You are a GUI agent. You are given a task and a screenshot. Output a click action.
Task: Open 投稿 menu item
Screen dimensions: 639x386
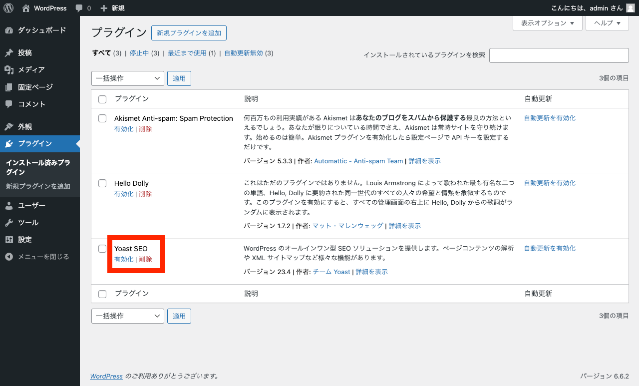click(25, 53)
